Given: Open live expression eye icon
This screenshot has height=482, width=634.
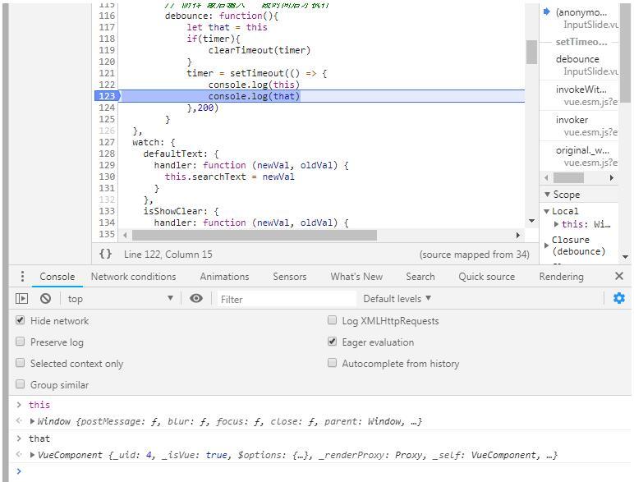Looking at the screenshot, I should coord(196,299).
